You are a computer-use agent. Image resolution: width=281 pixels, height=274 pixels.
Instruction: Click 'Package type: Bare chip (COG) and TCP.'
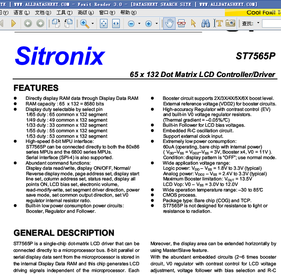click(x=207, y=201)
